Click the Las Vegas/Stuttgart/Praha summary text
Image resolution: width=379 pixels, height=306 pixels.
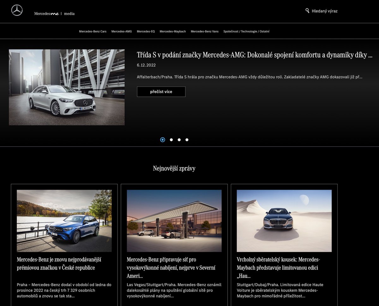coord(174,290)
